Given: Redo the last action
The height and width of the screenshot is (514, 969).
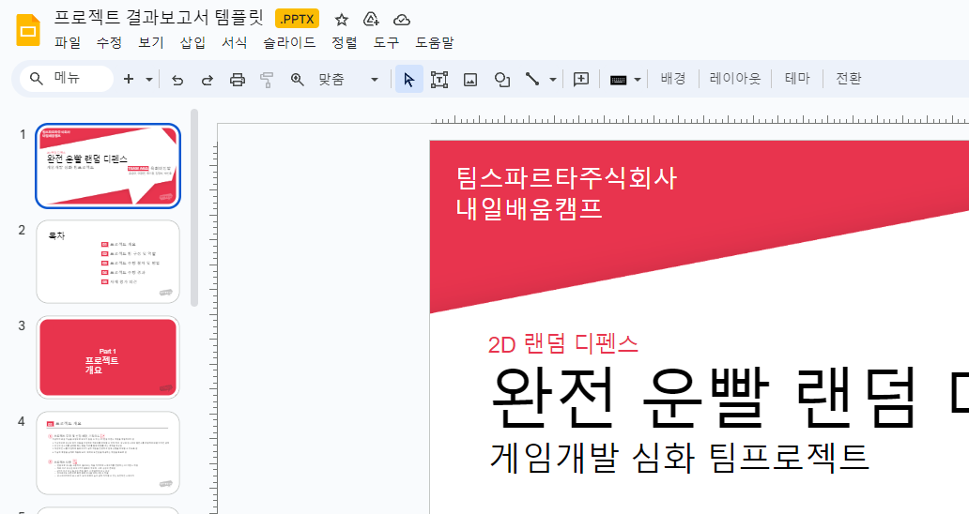Looking at the screenshot, I should 207,80.
